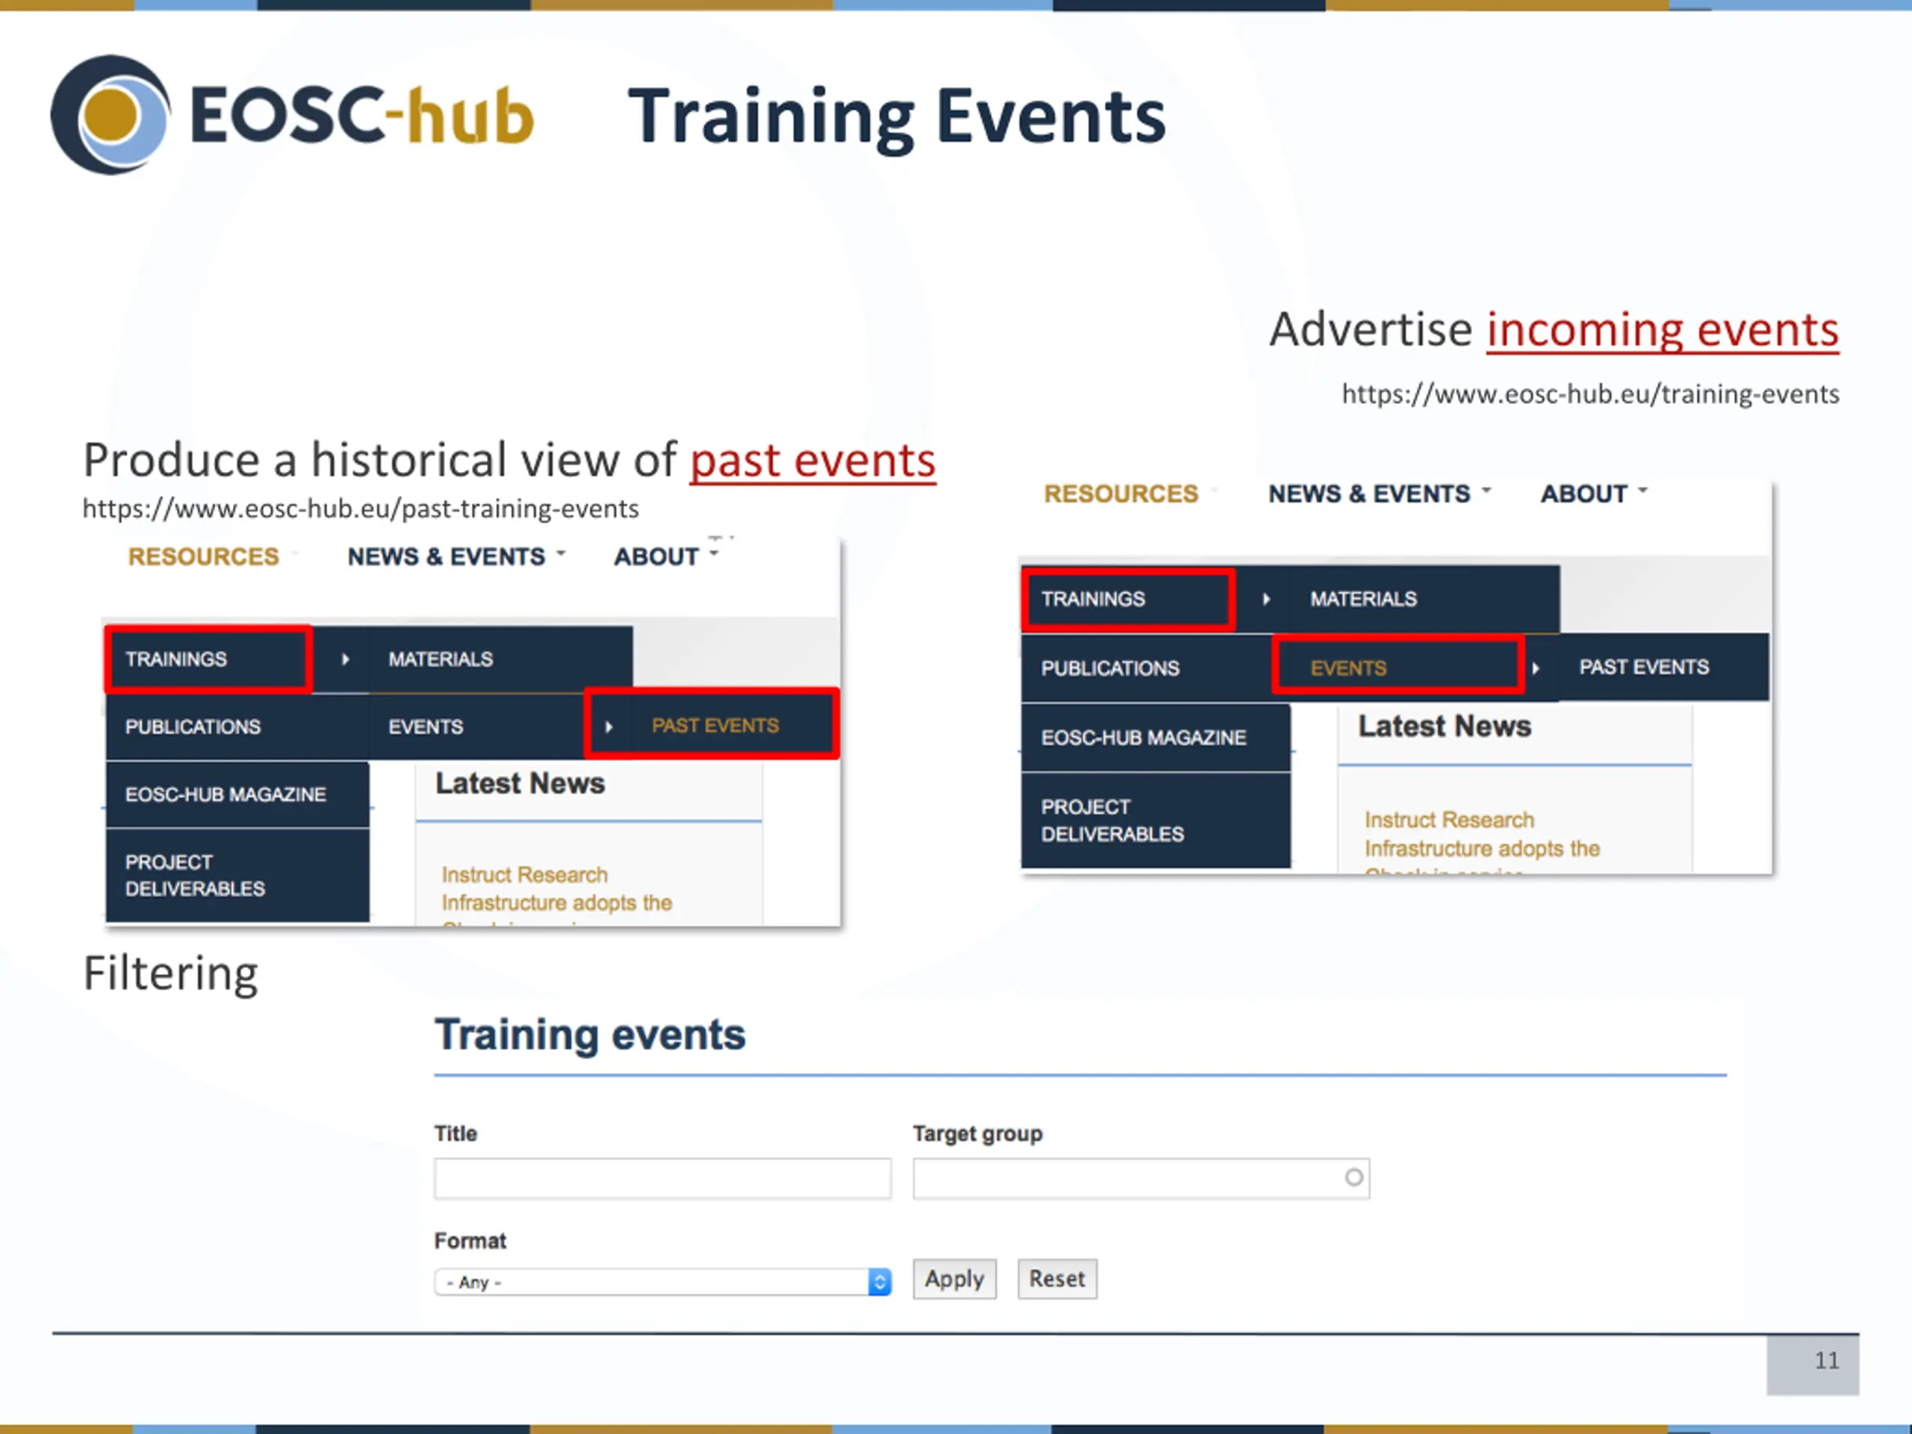The height and width of the screenshot is (1434, 1912).
Task: Click the training-events URL text
Action: pos(1589,394)
